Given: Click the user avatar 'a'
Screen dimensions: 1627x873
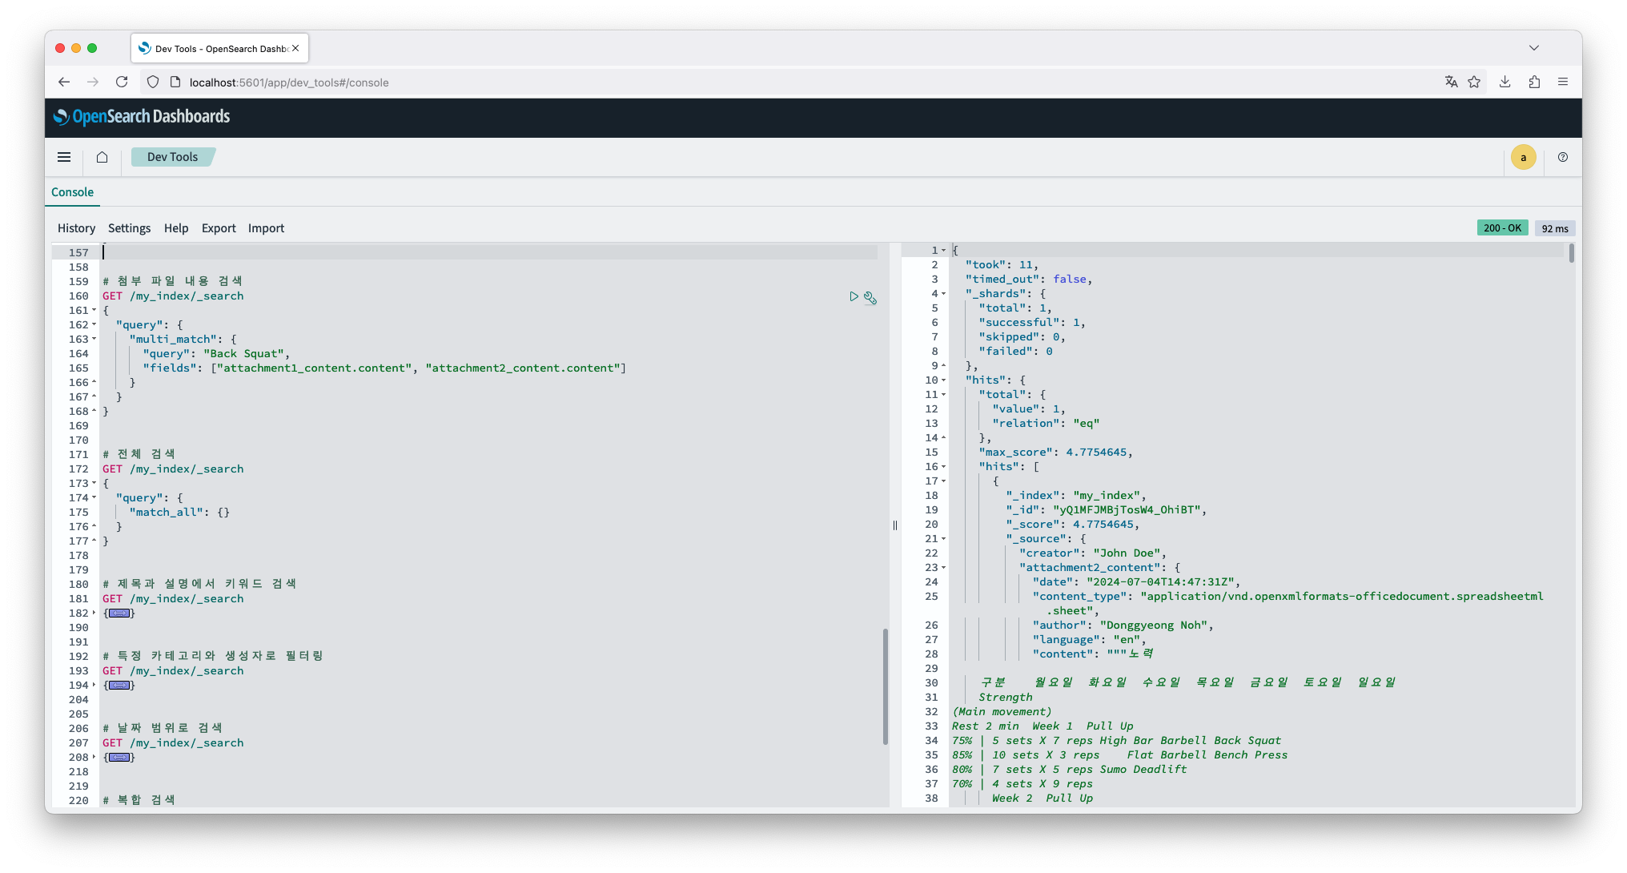Looking at the screenshot, I should point(1523,157).
